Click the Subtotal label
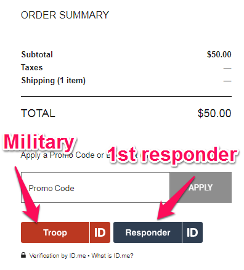244x270 pixels. click(x=37, y=54)
